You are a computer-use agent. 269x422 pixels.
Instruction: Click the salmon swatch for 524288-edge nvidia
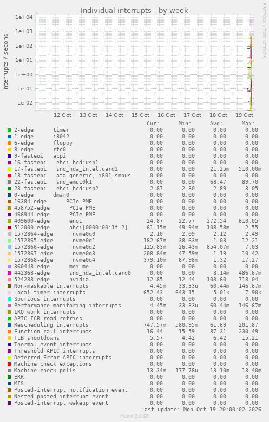coord(9,280)
